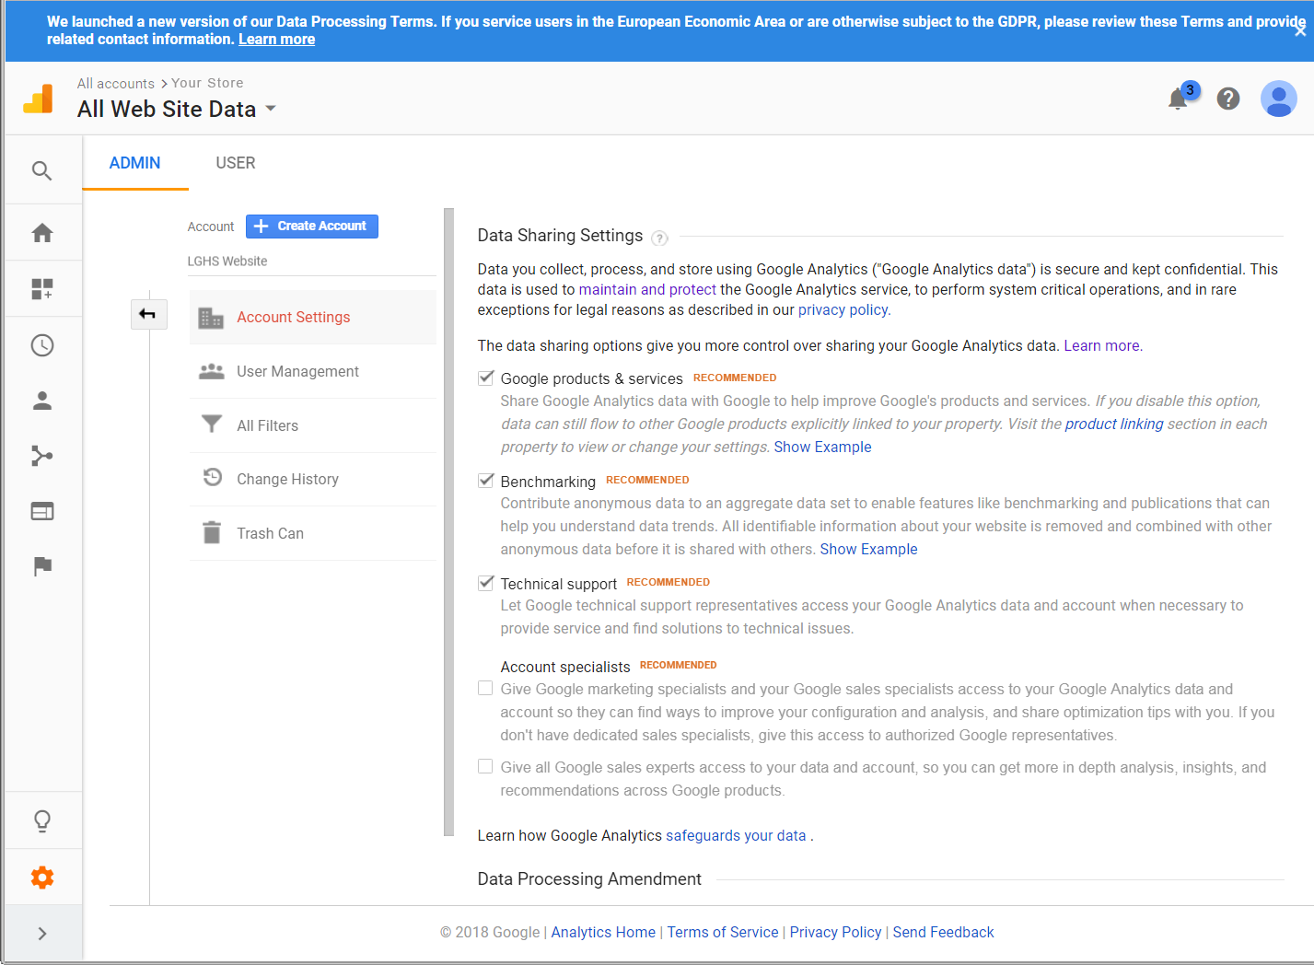1314x965 pixels.
Task: Expand the All Web Site Data dropdown
Action: coord(271,109)
